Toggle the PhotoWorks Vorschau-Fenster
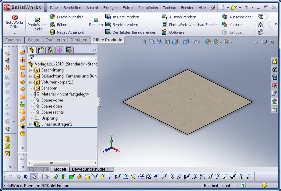 click(x=164, y=24)
